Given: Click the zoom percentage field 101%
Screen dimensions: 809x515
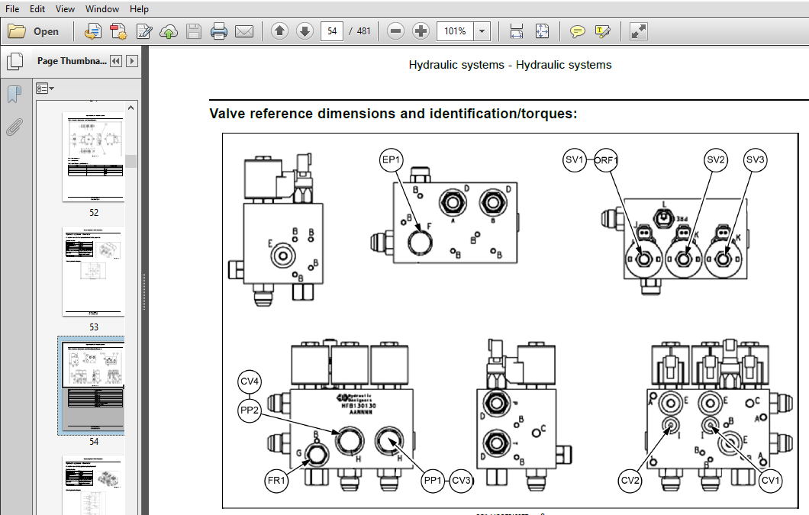Looking at the screenshot, I should [x=456, y=31].
